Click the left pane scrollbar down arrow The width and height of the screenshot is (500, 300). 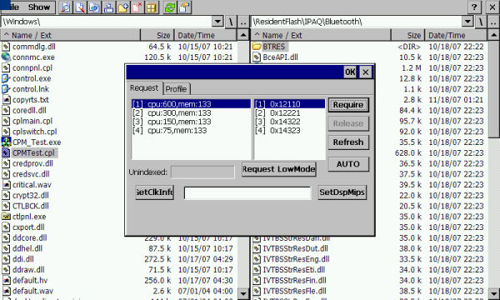243,293
